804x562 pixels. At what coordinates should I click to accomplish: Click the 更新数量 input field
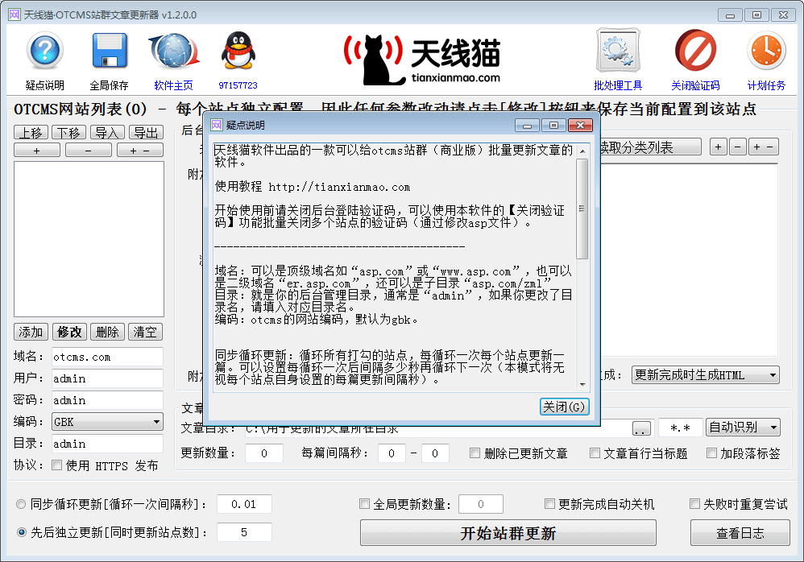(x=264, y=452)
